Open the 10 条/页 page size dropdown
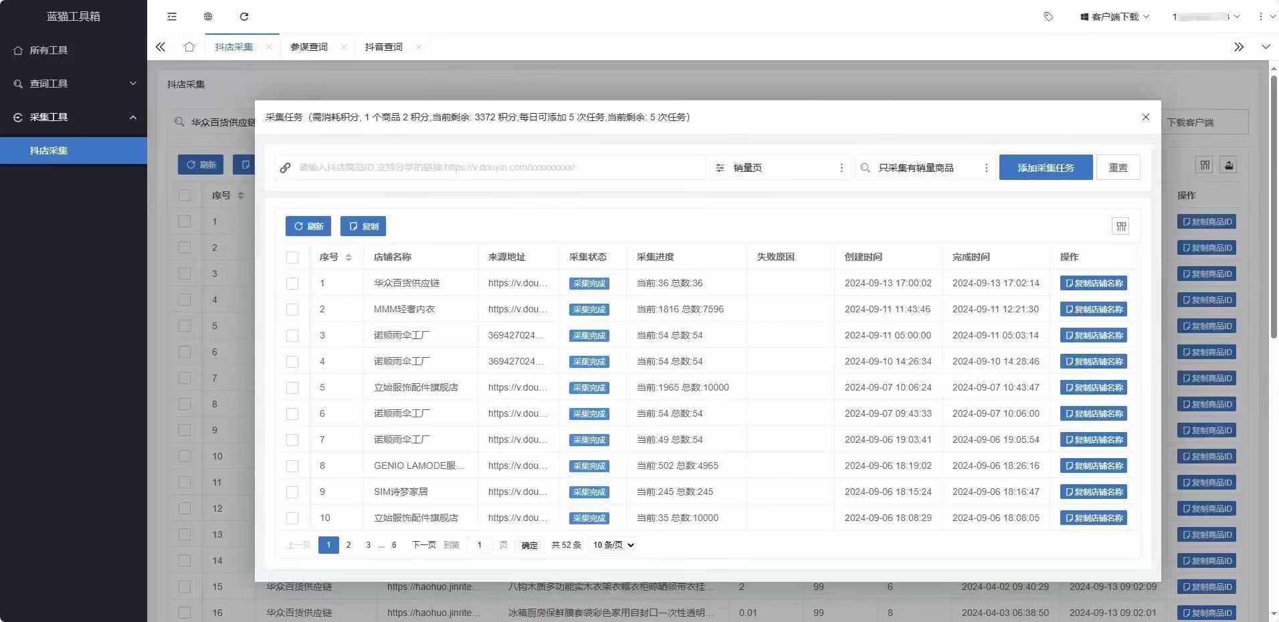Image resolution: width=1279 pixels, height=622 pixels. [x=613, y=545]
